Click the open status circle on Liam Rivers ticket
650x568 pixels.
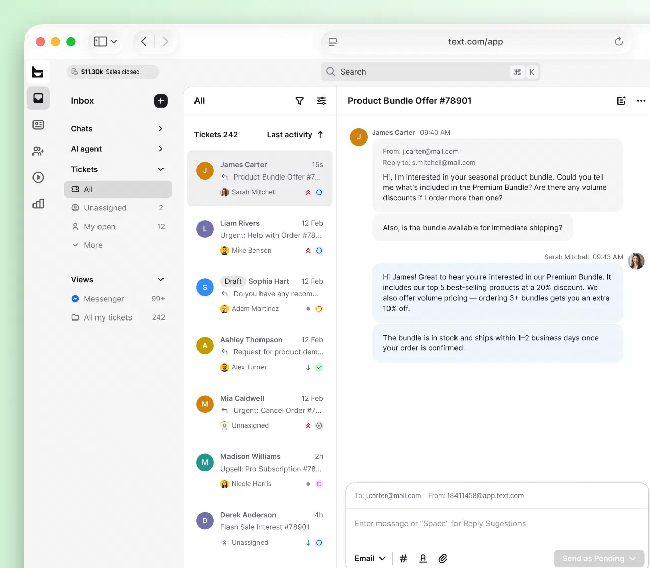pyautogui.click(x=319, y=251)
